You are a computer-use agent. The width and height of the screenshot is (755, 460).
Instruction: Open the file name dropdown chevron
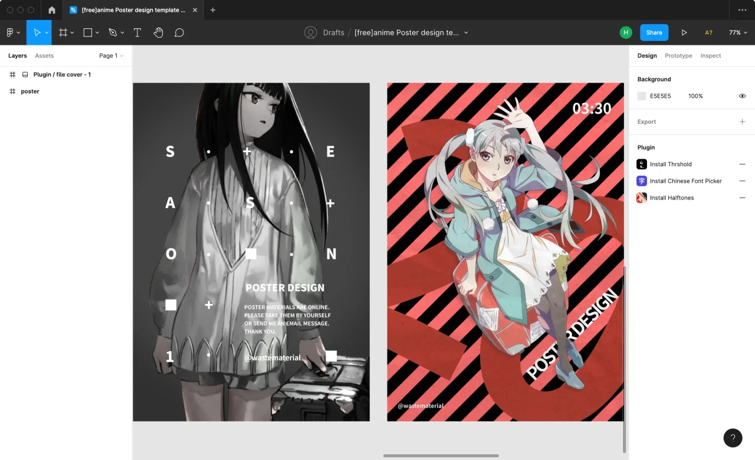point(466,33)
